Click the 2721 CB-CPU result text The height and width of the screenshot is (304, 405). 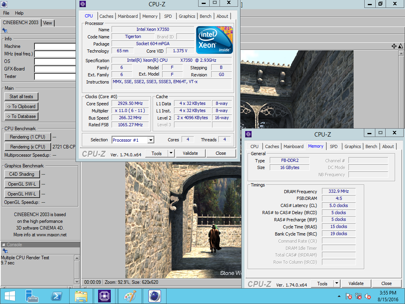tap(64, 146)
